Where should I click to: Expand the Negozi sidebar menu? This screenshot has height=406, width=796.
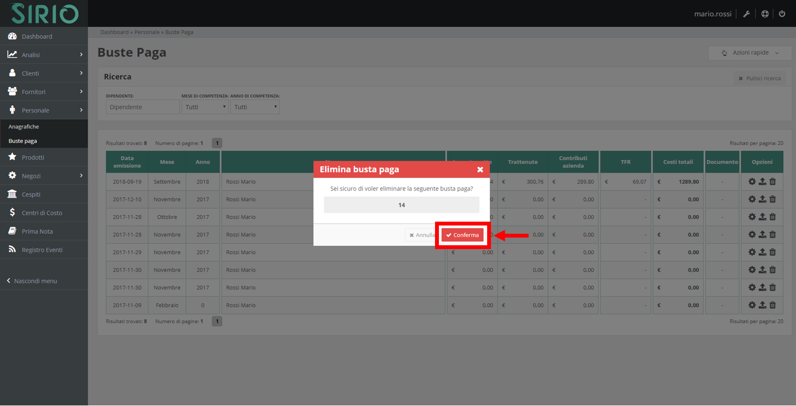[x=44, y=176]
